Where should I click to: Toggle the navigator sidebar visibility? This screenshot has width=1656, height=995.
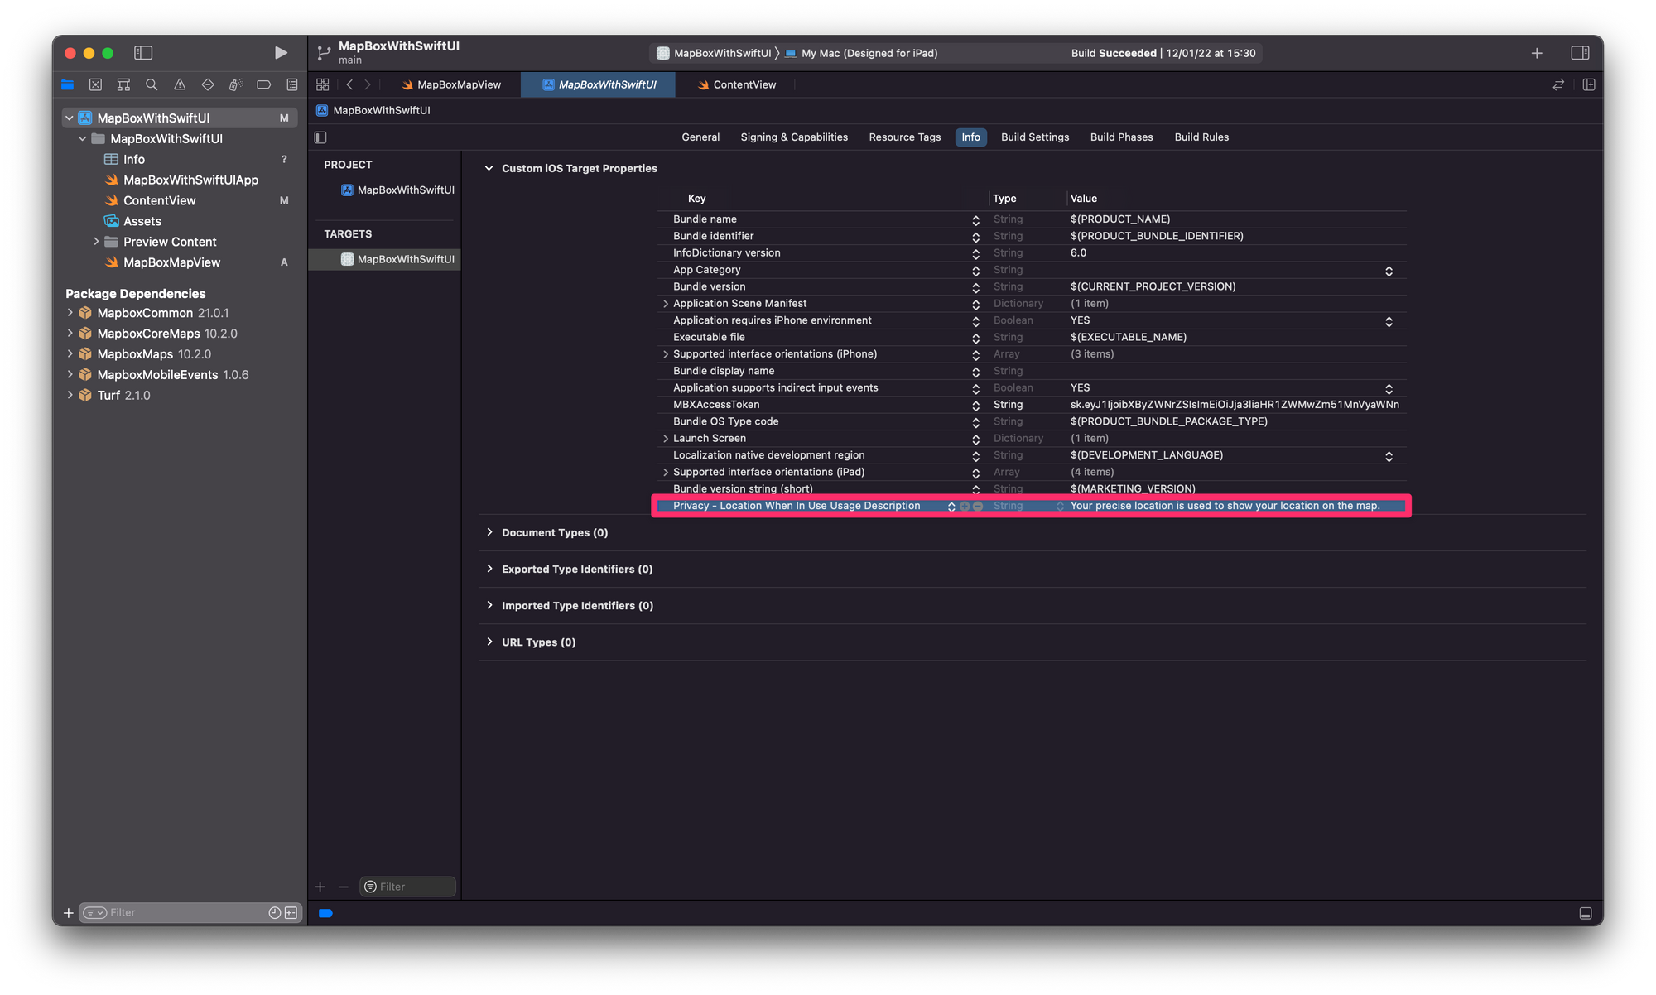tap(143, 53)
